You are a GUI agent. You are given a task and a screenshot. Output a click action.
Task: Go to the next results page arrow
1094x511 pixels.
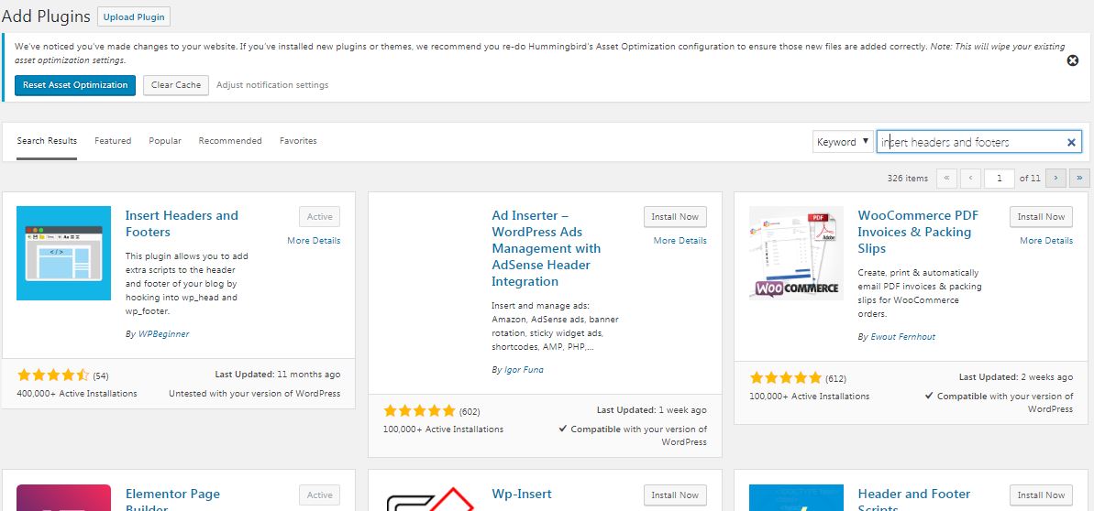click(1055, 179)
